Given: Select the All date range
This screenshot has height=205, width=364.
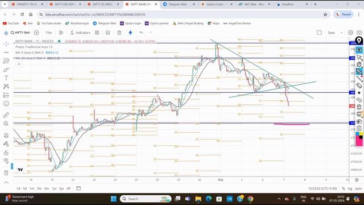Looking at the screenshot, I should click(68, 188).
